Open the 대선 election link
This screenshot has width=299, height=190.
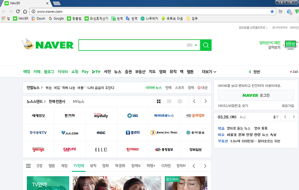(202, 88)
